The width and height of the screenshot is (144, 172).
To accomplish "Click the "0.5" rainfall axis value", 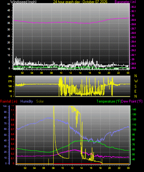I will pos(13,139).
